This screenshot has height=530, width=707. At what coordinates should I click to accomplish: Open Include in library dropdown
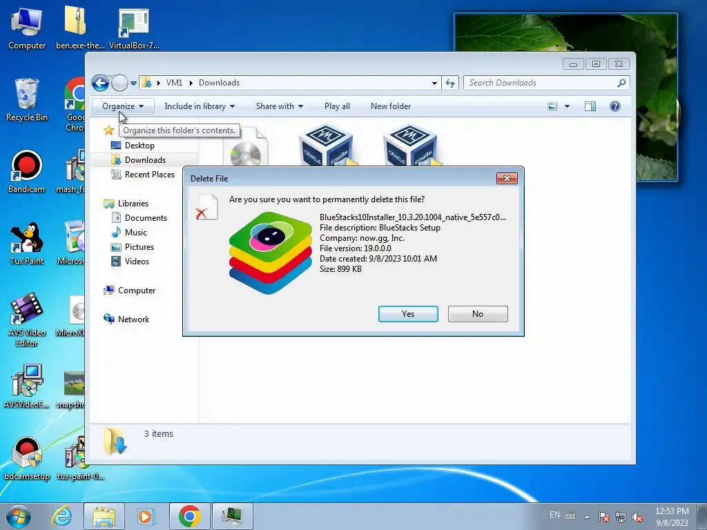[200, 106]
